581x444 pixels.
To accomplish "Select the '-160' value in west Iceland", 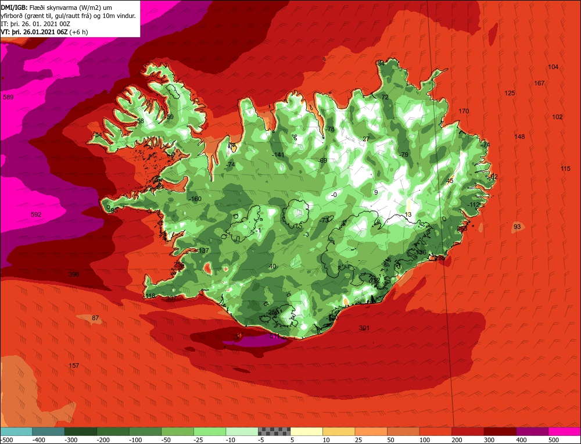I will pyautogui.click(x=195, y=199).
